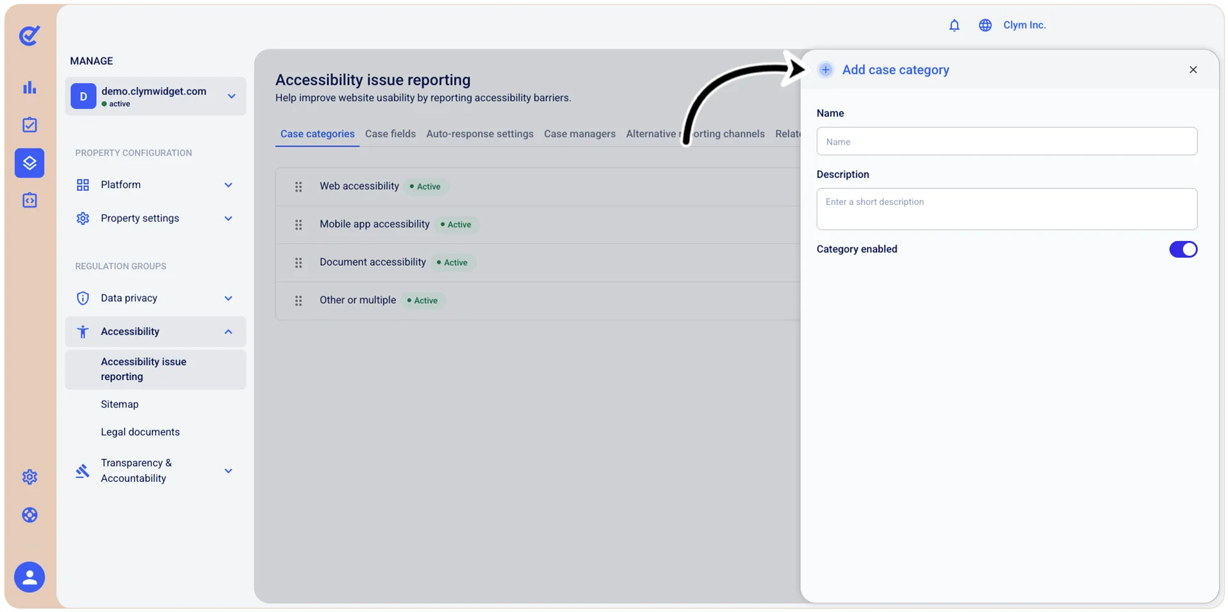The height and width of the screenshot is (612, 1228).
Task: Click drag handle for Document accessibility
Action: 299,263
